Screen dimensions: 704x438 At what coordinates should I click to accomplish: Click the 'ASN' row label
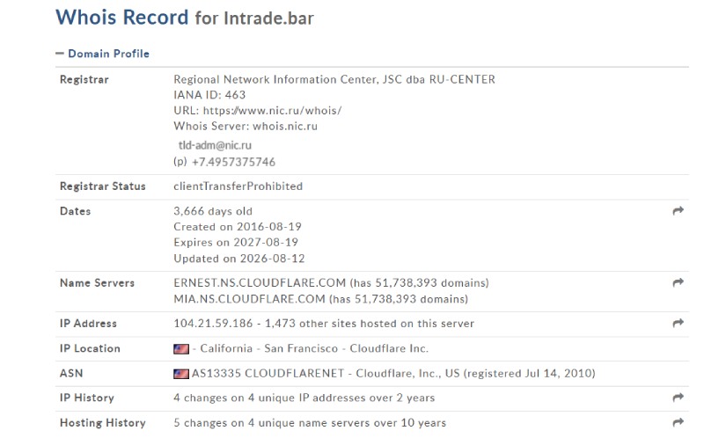[x=71, y=374]
